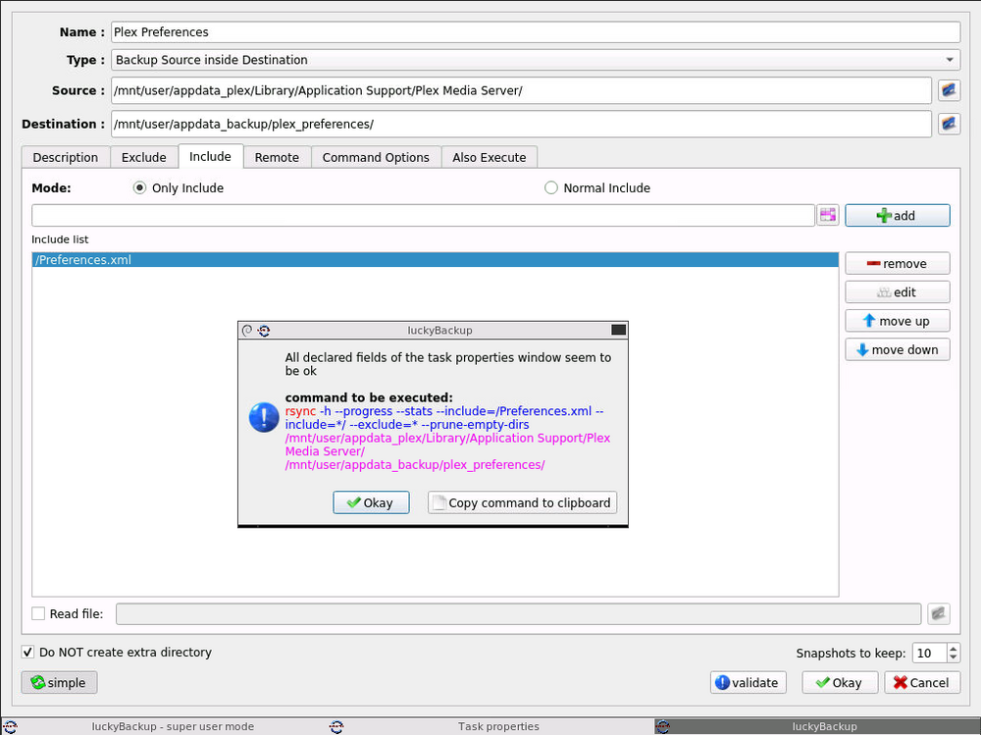Click the Read file browse icon
981x735 pixels.
click(x=938, y=613)
